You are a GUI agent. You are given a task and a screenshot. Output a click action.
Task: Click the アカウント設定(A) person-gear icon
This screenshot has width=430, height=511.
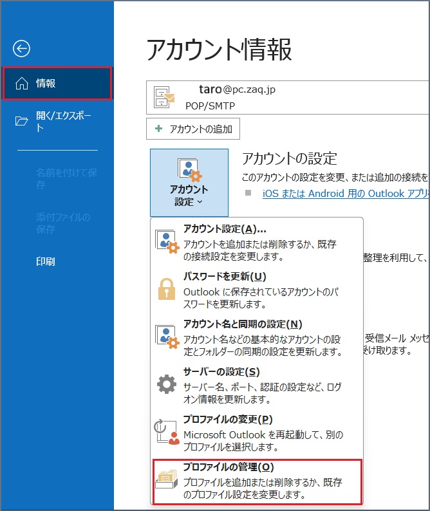click(x=167, y=240)
